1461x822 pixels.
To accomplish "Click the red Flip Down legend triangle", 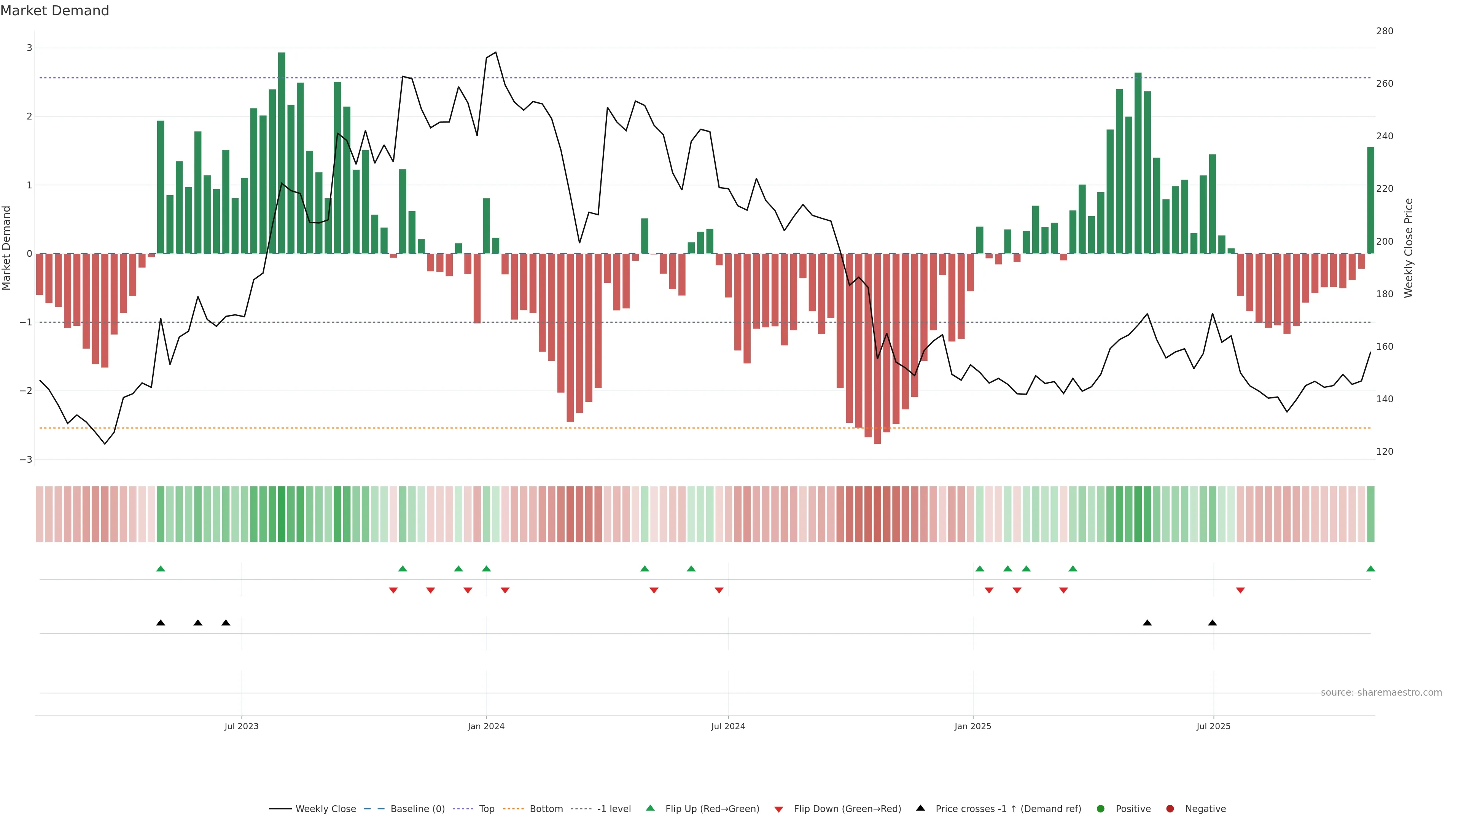I will tap(779, 809).
